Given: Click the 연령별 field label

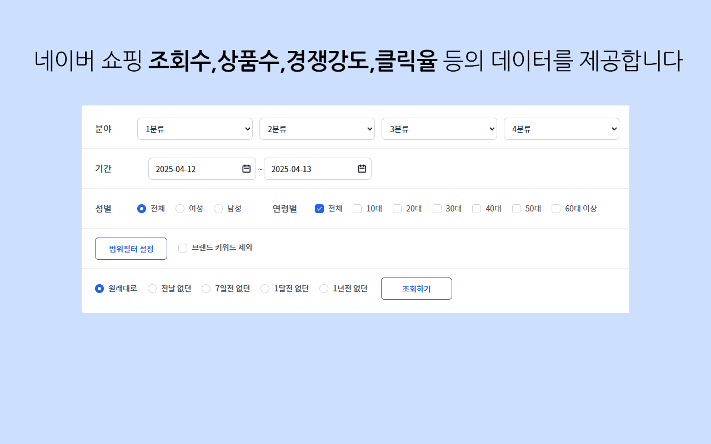Looking at the screenshot, I should 285,209.
